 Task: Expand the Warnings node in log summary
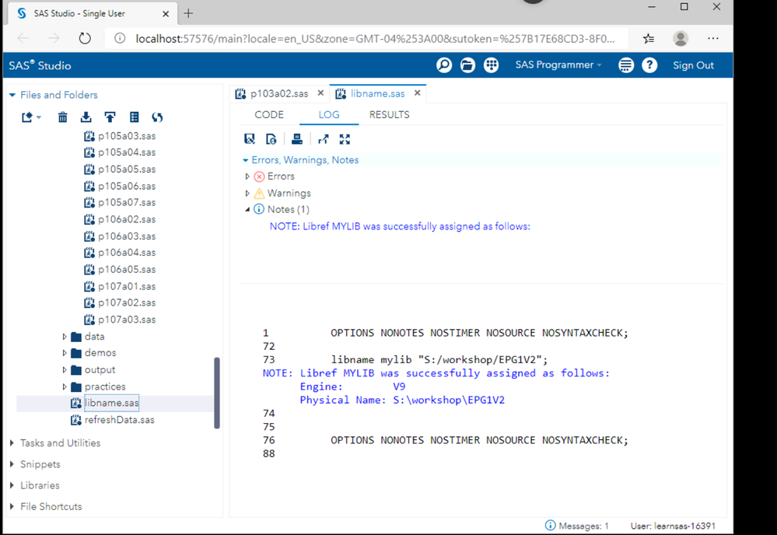click(247, 193)
